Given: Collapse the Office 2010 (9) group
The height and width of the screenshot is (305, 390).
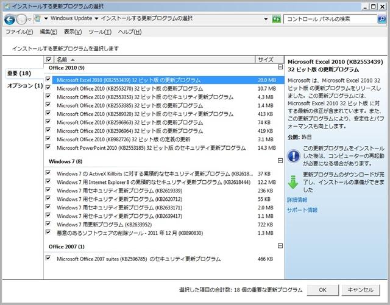Looking at the screenshot, I should (280, 67).
